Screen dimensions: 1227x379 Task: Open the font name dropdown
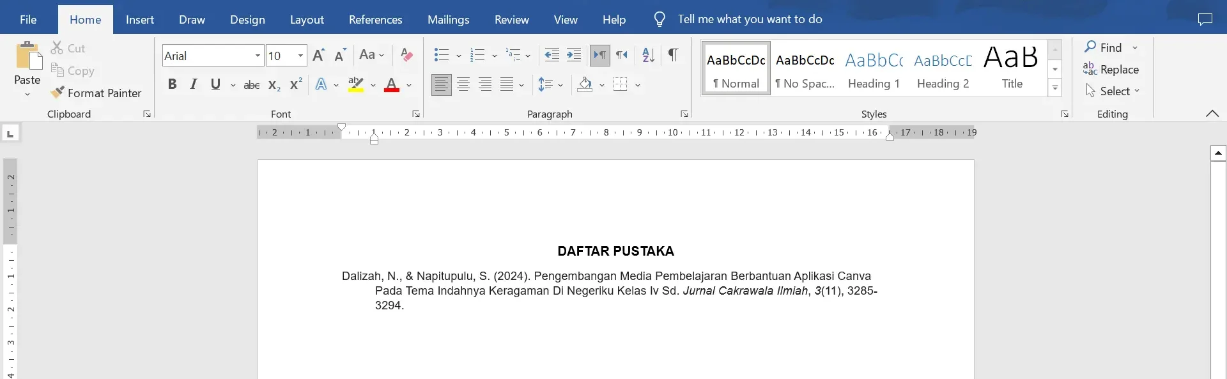(x=258, y=56)
